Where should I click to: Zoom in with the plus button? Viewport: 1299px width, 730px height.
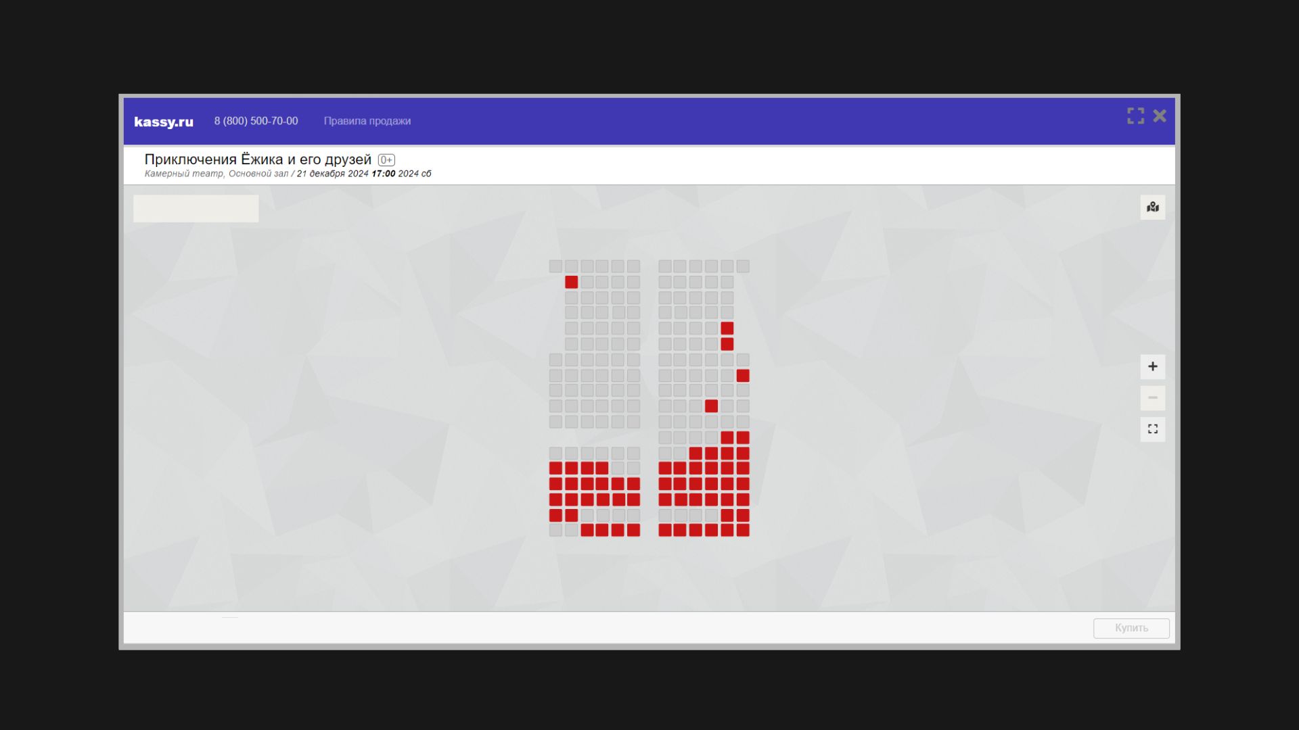click(x=1152, y=366)
